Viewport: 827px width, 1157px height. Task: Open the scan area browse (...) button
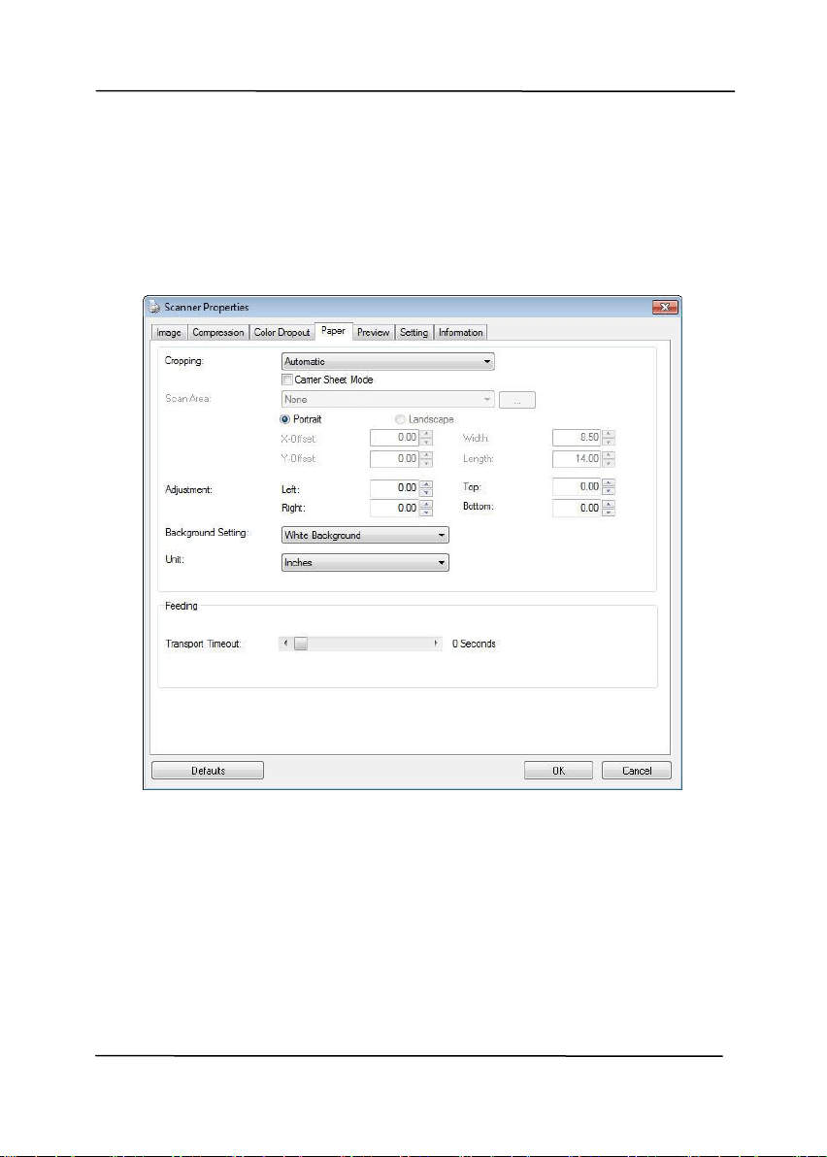click(517, 400)
